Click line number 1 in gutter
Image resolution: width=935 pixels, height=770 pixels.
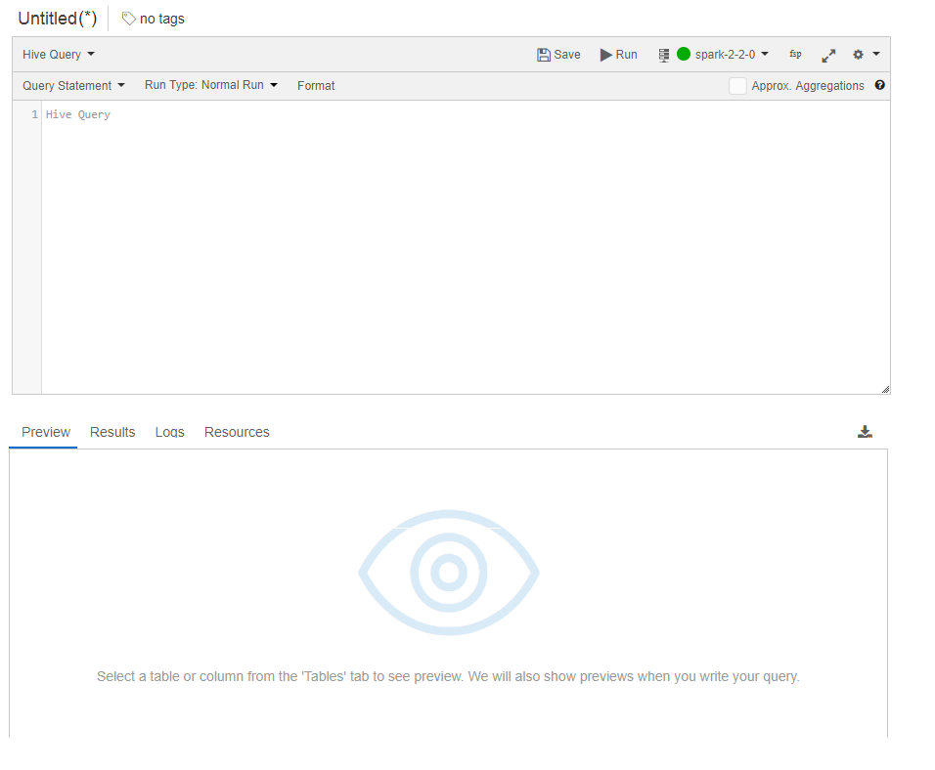(34, 114)
